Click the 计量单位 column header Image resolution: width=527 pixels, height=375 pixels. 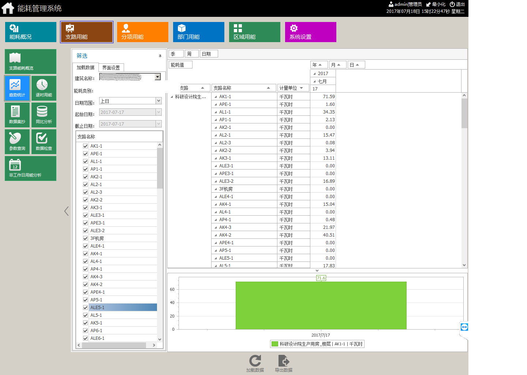pos(288,88)
